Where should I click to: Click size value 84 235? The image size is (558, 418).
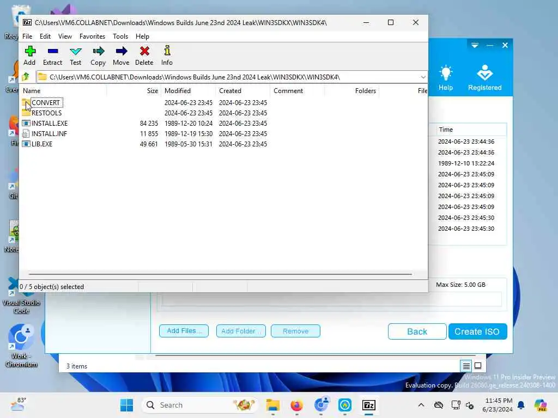[x=149, y=124]
